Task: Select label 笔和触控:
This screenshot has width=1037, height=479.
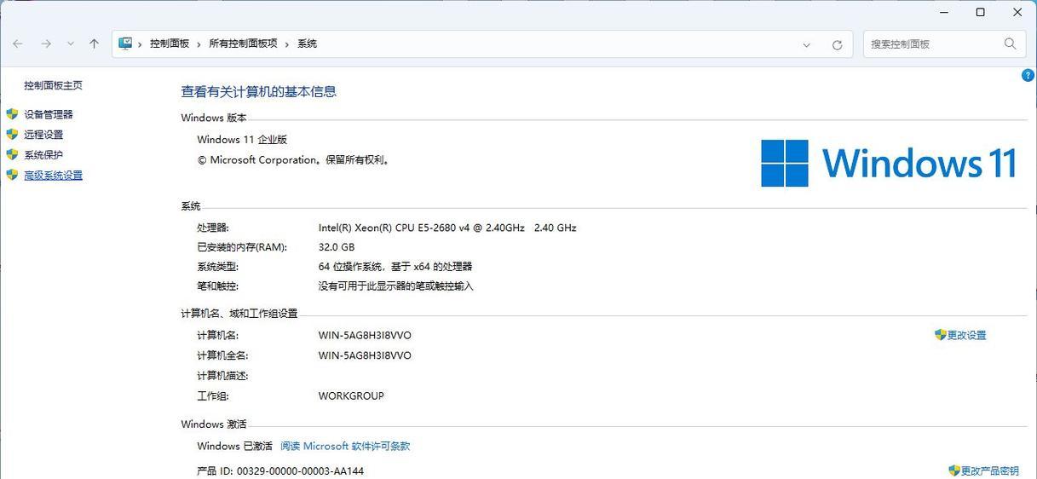Action: (x=218, y=286)
